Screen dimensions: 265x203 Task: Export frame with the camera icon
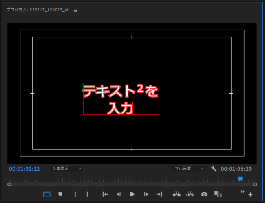pos(204,194)
